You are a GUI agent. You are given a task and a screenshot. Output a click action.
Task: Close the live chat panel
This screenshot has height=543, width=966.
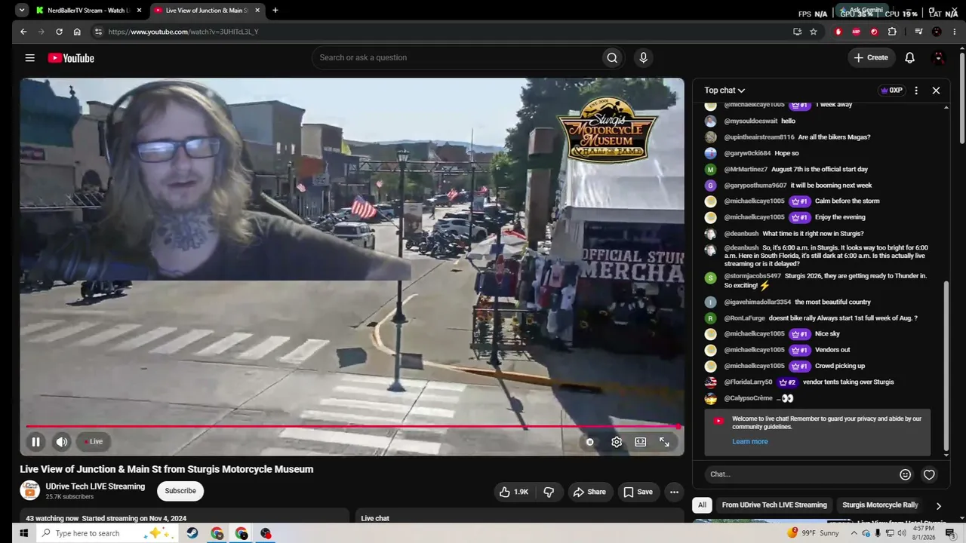click(936, 90)
